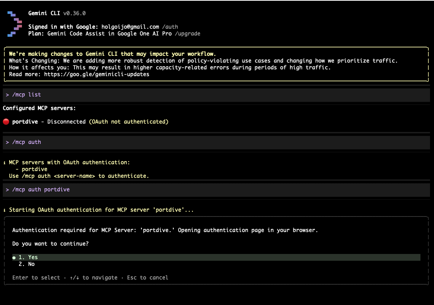434x305 pixels.
Task: Select the "1. Yes" option
Action: click(x=216, y=257)
